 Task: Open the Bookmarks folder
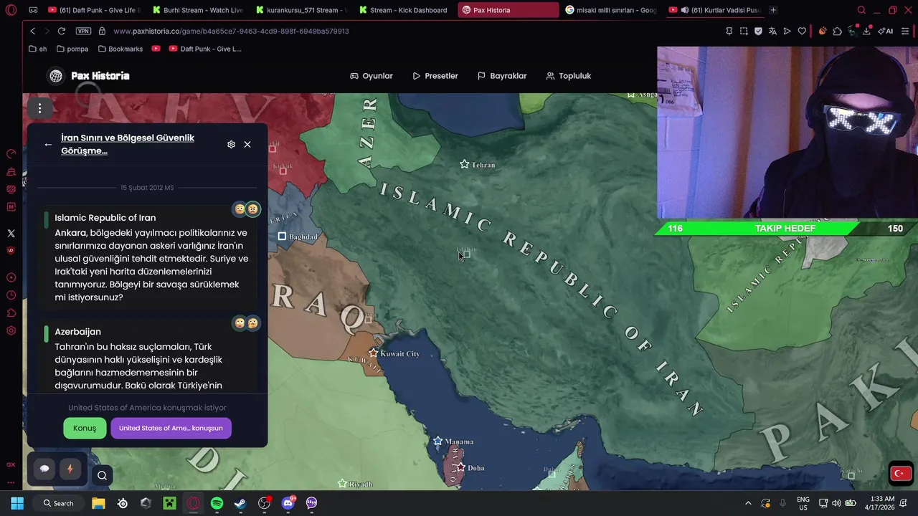tap(120, 49)
